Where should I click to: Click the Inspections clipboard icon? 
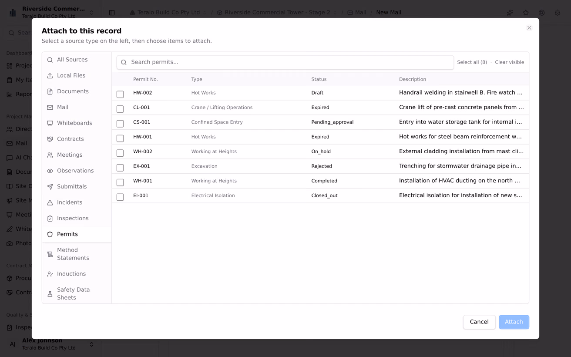[x=50, y=219]
